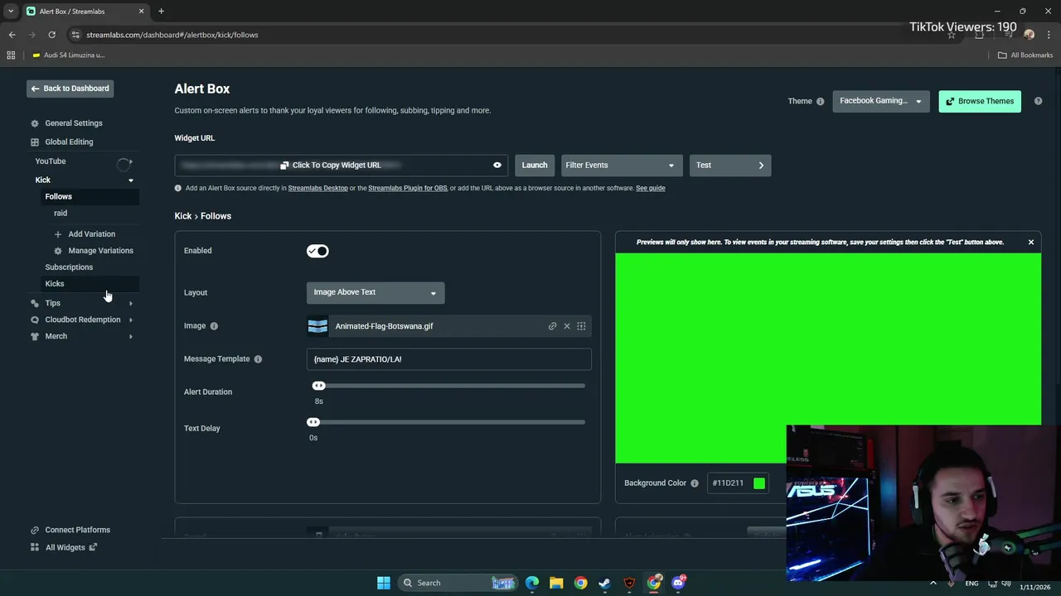Viewport: 1061px width, 596px height.
Task: Open the Filter Events dropdown
Action: tap(622, 166)
